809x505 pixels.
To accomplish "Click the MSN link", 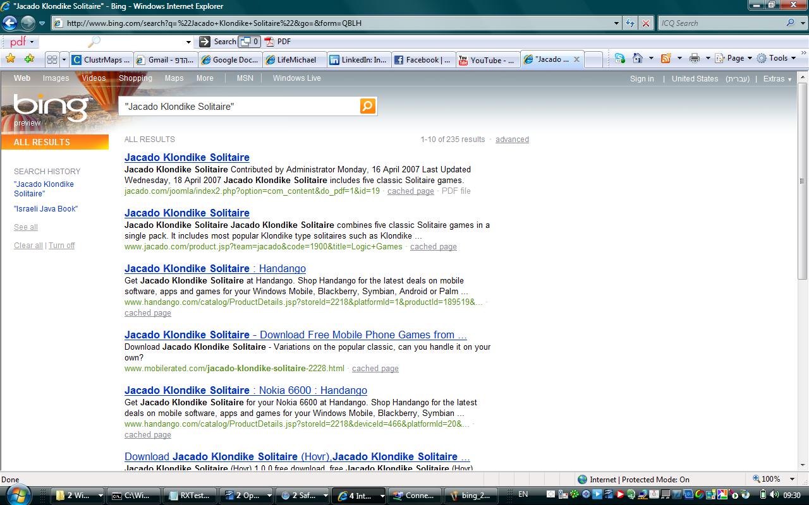I will coord(245,78).
